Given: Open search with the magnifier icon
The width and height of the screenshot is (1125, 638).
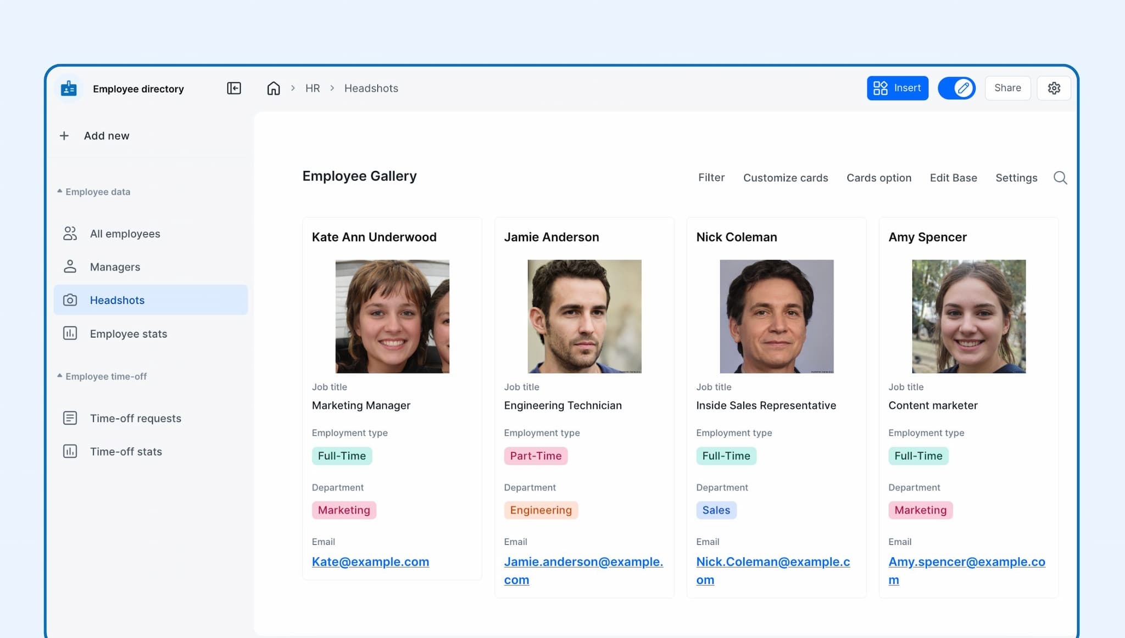Looking at the screenshot, I should (1060, 178).
